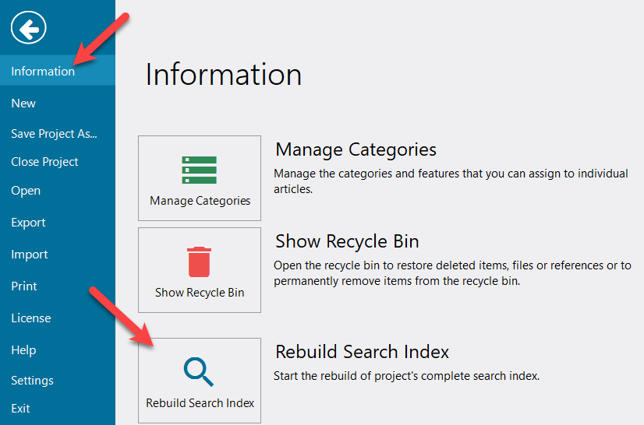This screenshot has width=644, height=425.
Task: Go to the Export section
Action: (28, 223)
